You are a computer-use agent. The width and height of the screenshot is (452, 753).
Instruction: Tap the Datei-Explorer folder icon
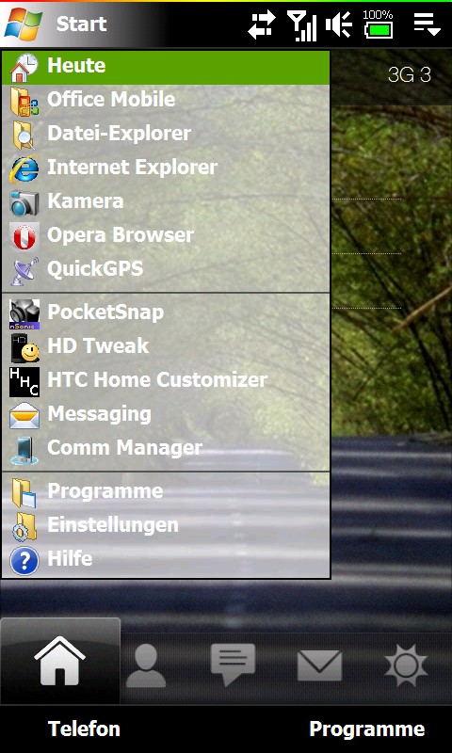tap(23, 135)
